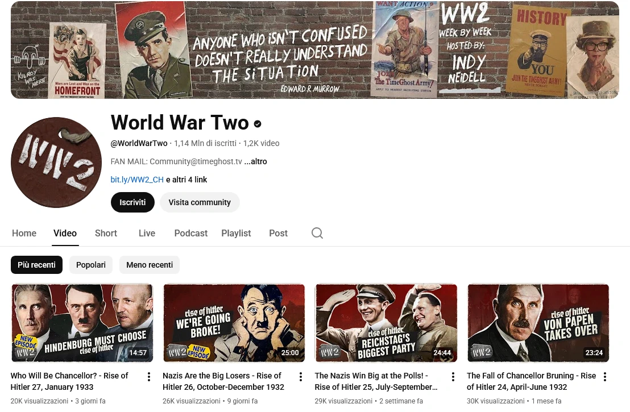Screen dimensions: 630x412
Task: Click the 'Visita community' button
Action: [200, 202]
